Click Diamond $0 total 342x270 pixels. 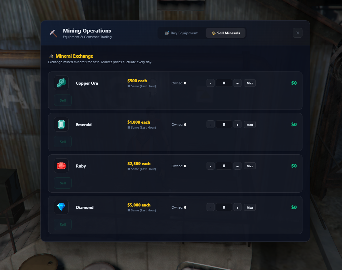pyautogui.click(x=294, y=207)
